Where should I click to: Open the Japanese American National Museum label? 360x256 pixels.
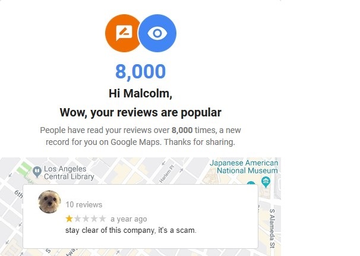[x=244, y=167]
